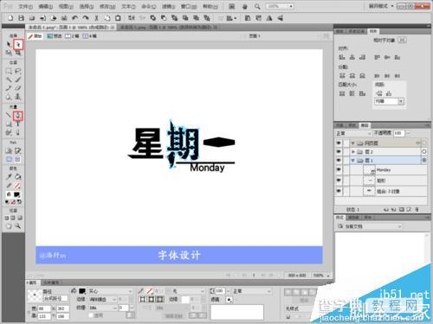The width and height of the screenshot is (433, 324).
Task: Click the stroke color swatch in properties panel
Action: (x=149, y=291)
